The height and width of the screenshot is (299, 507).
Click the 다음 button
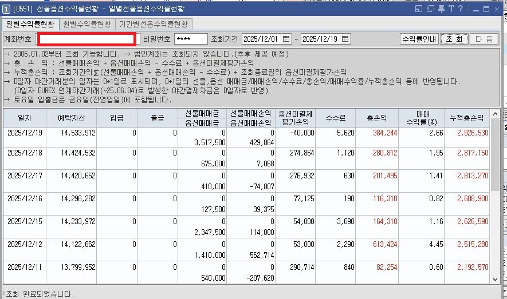pos(484,39)
